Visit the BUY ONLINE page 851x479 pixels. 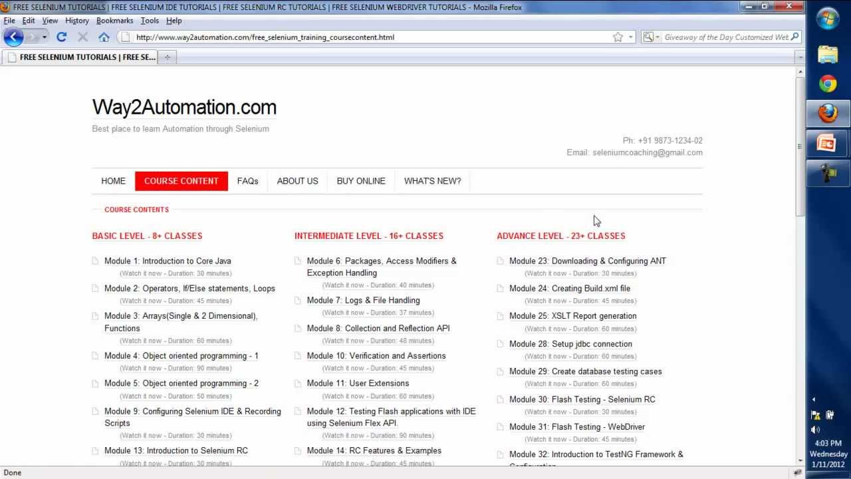click(x=361, y=181)
